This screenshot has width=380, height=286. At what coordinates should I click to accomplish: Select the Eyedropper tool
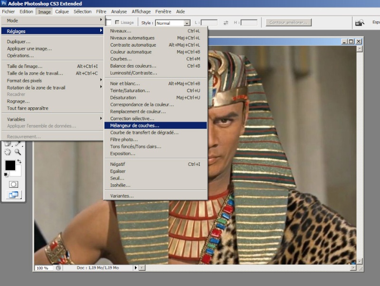point(18,143)
